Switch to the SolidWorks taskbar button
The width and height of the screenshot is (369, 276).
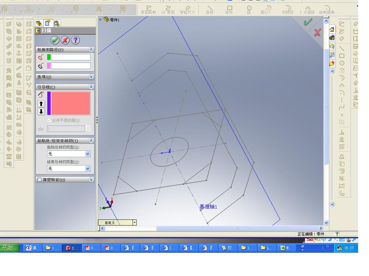point(72,248)
